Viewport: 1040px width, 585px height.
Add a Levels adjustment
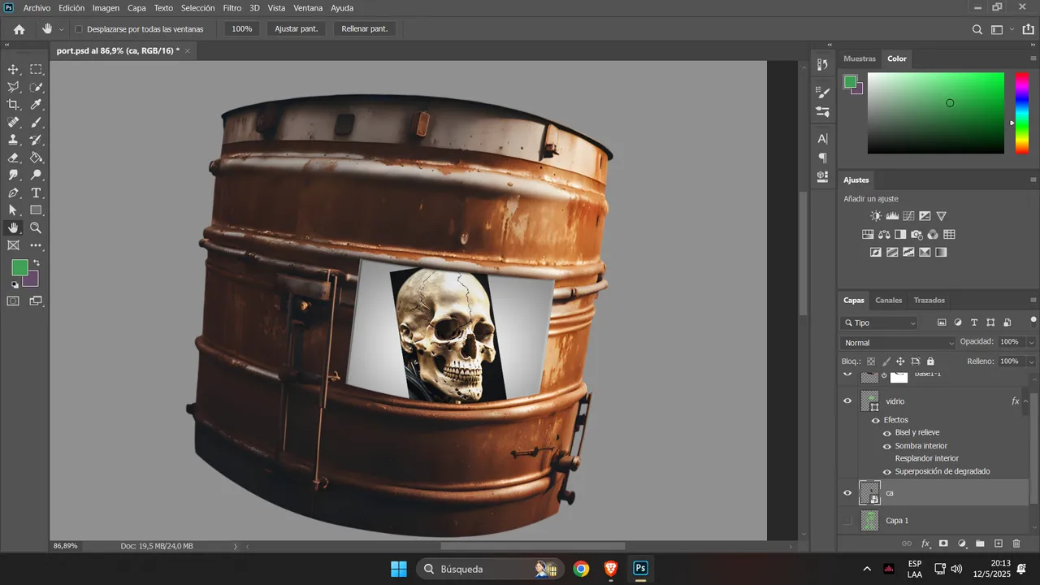pos(892,216)
